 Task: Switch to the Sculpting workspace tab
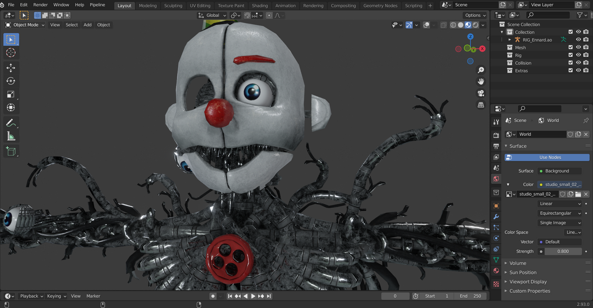click(x=173, y=6)
